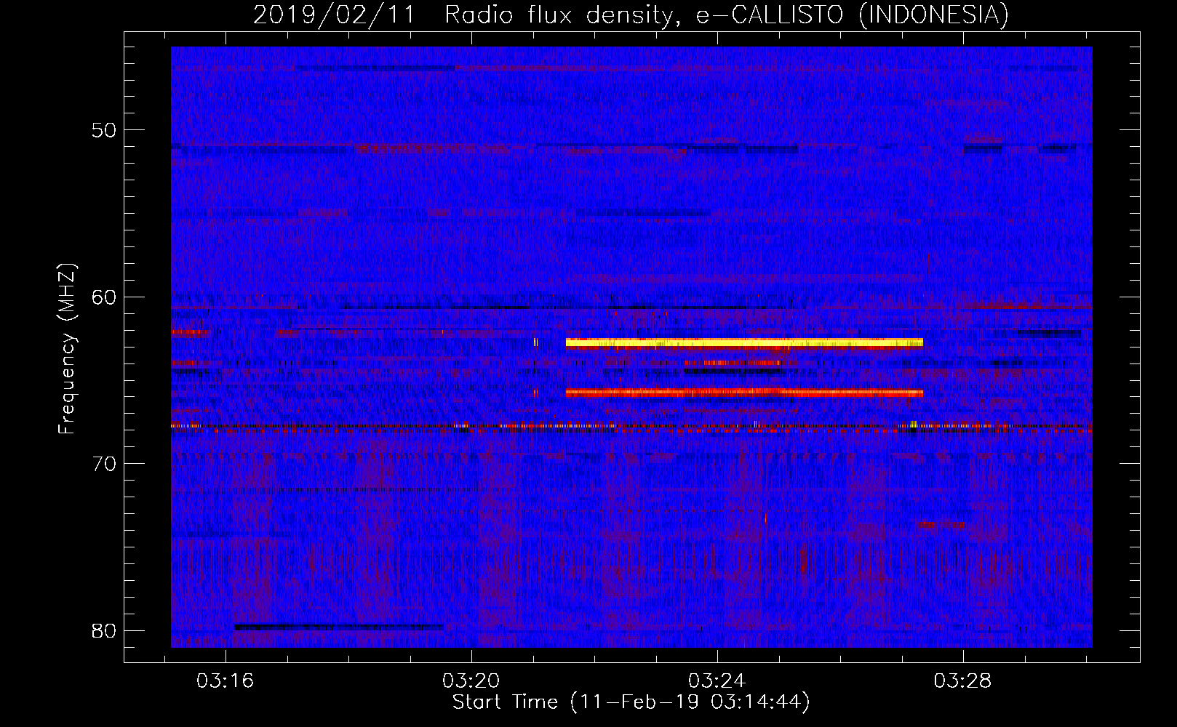The width and height of the screenshot is (1177, 727).
Task: Select the 'Frequency (MHZ)' y-axis label
Action: coord(67,349)
